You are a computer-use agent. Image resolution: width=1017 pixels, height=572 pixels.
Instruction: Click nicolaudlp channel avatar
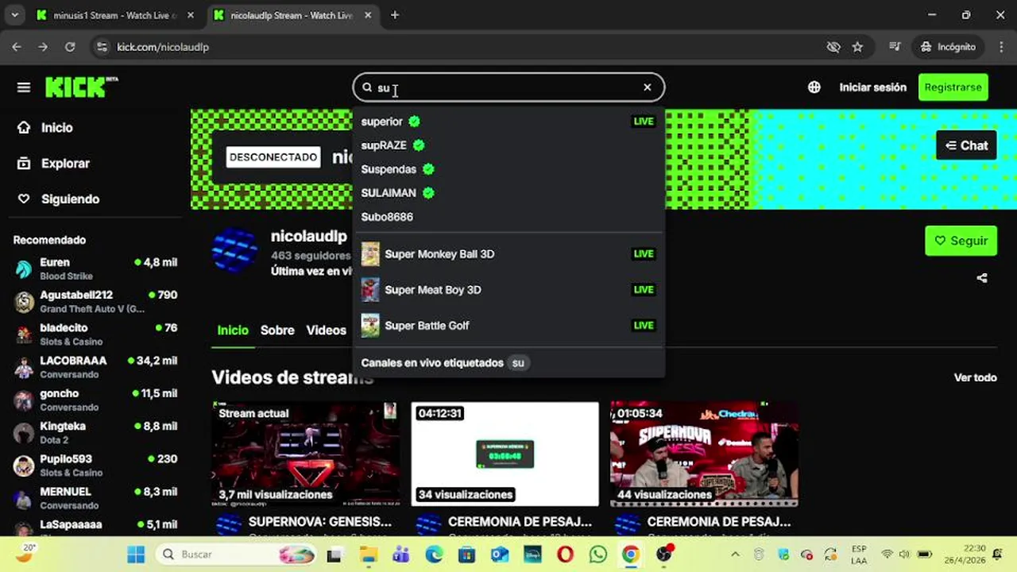tap(234, 250)
